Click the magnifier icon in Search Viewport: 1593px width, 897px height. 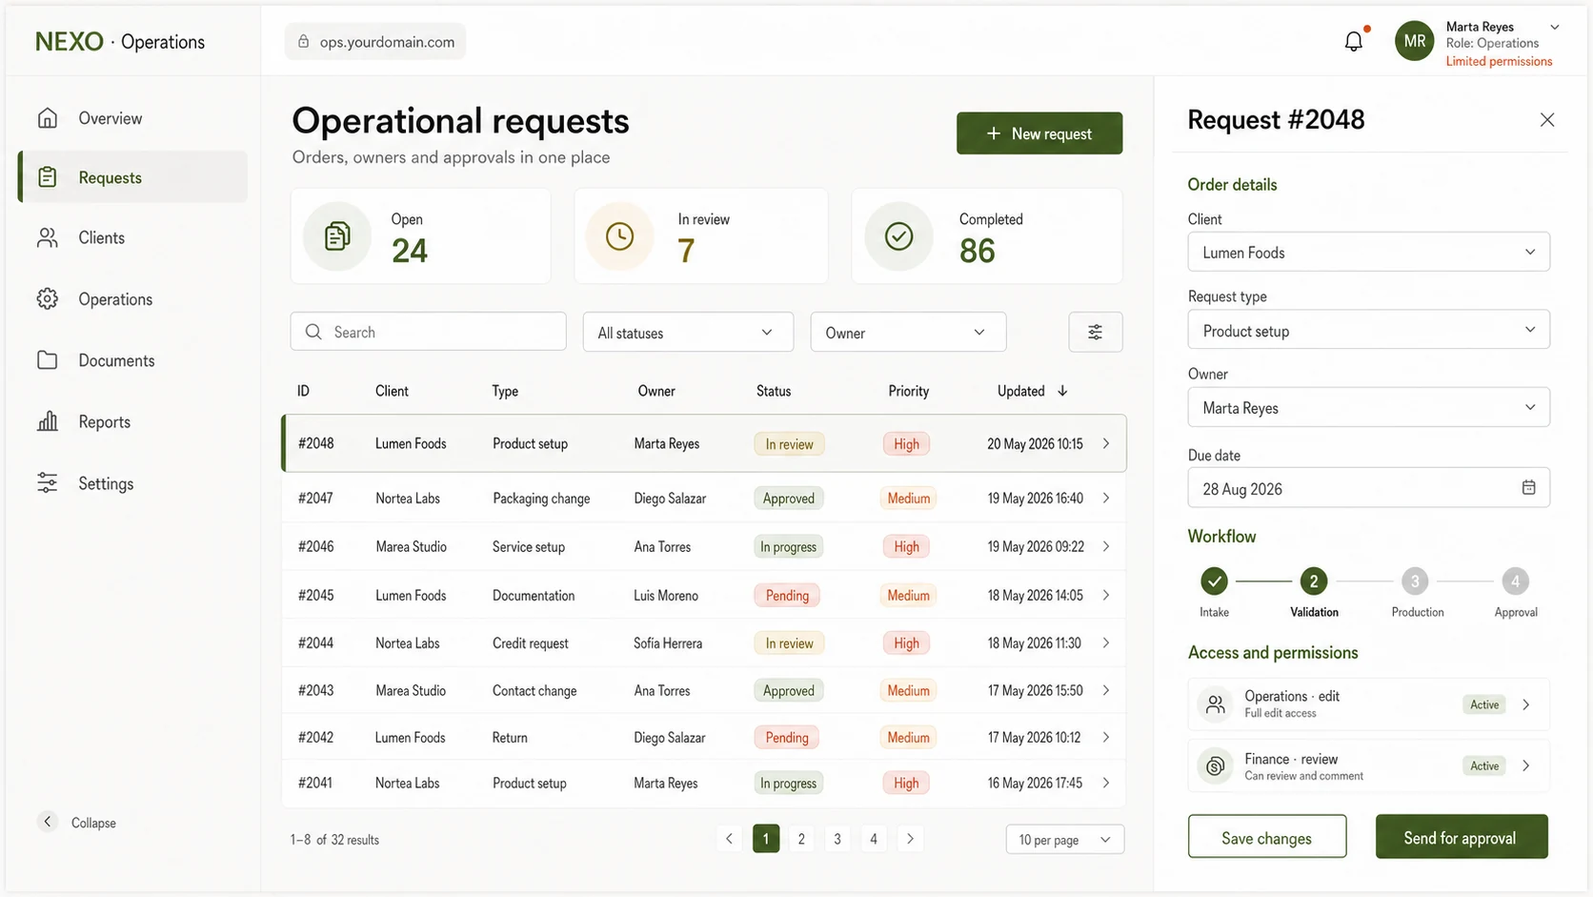point(313,332)
